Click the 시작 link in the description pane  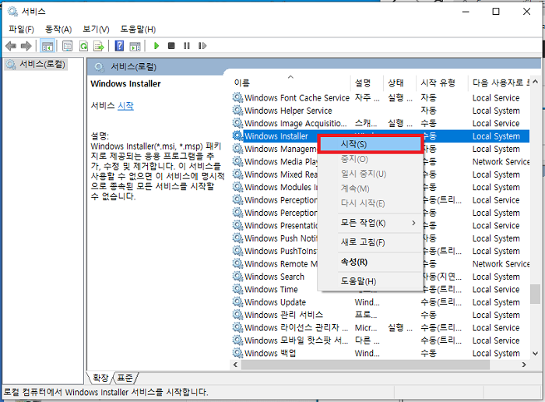[125, 105]
